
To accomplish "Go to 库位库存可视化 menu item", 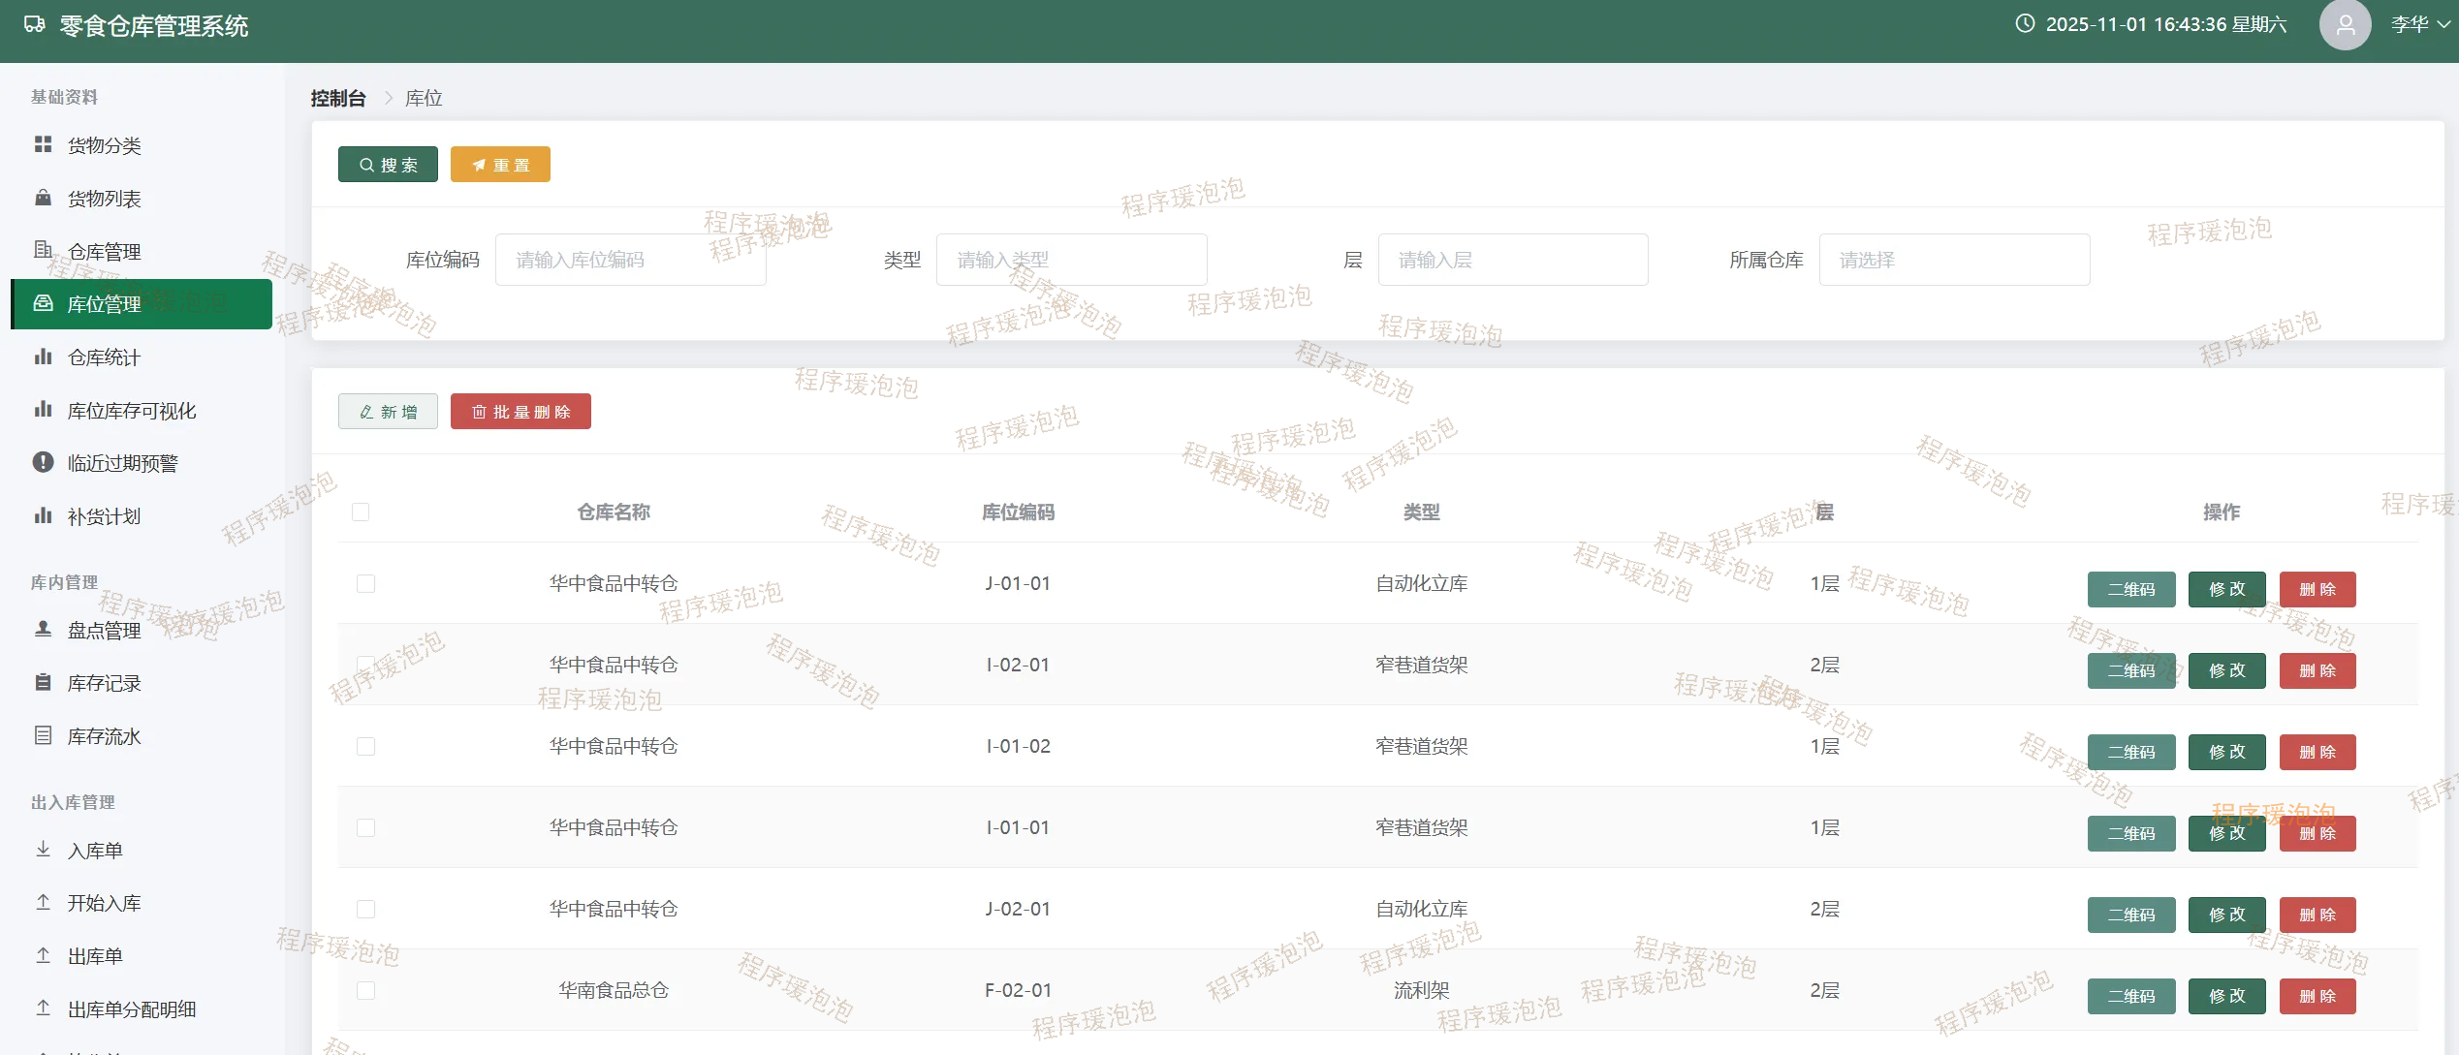I will [x=132, y=411].
